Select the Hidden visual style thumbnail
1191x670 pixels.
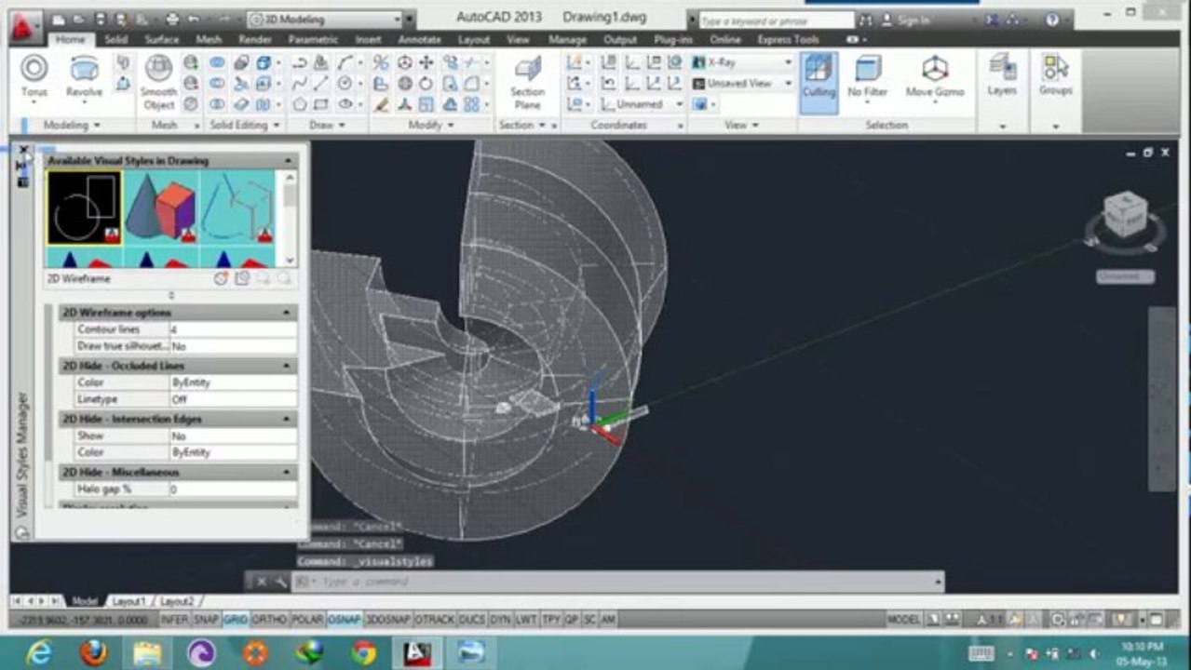click(237, 207)
